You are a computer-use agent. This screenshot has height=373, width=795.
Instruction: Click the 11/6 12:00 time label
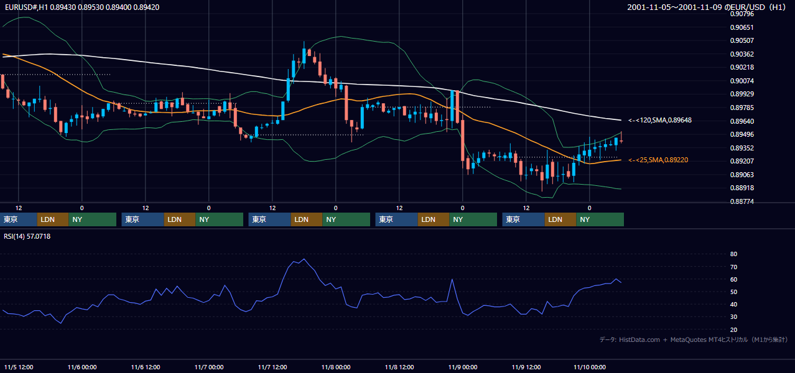[x=145, y=367]
